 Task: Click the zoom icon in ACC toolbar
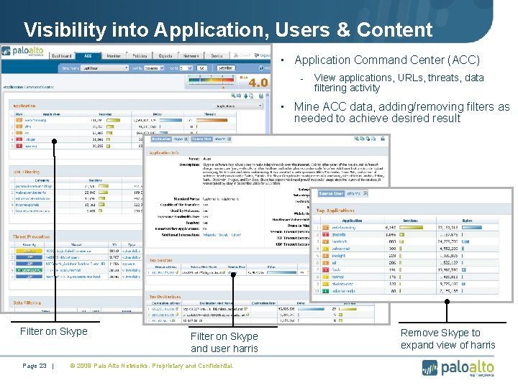tap(233, 96)
